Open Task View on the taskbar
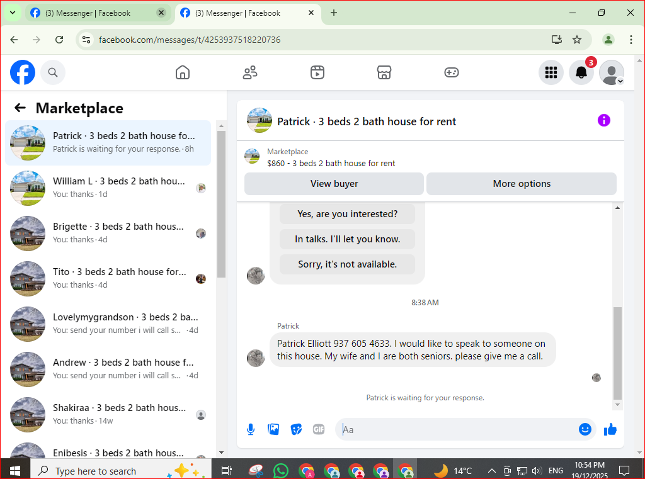 coord(227,470)
